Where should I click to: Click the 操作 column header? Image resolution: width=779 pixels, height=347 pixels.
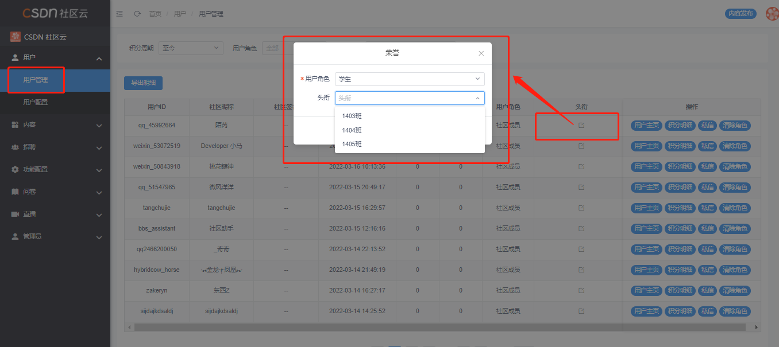[692, 107]
